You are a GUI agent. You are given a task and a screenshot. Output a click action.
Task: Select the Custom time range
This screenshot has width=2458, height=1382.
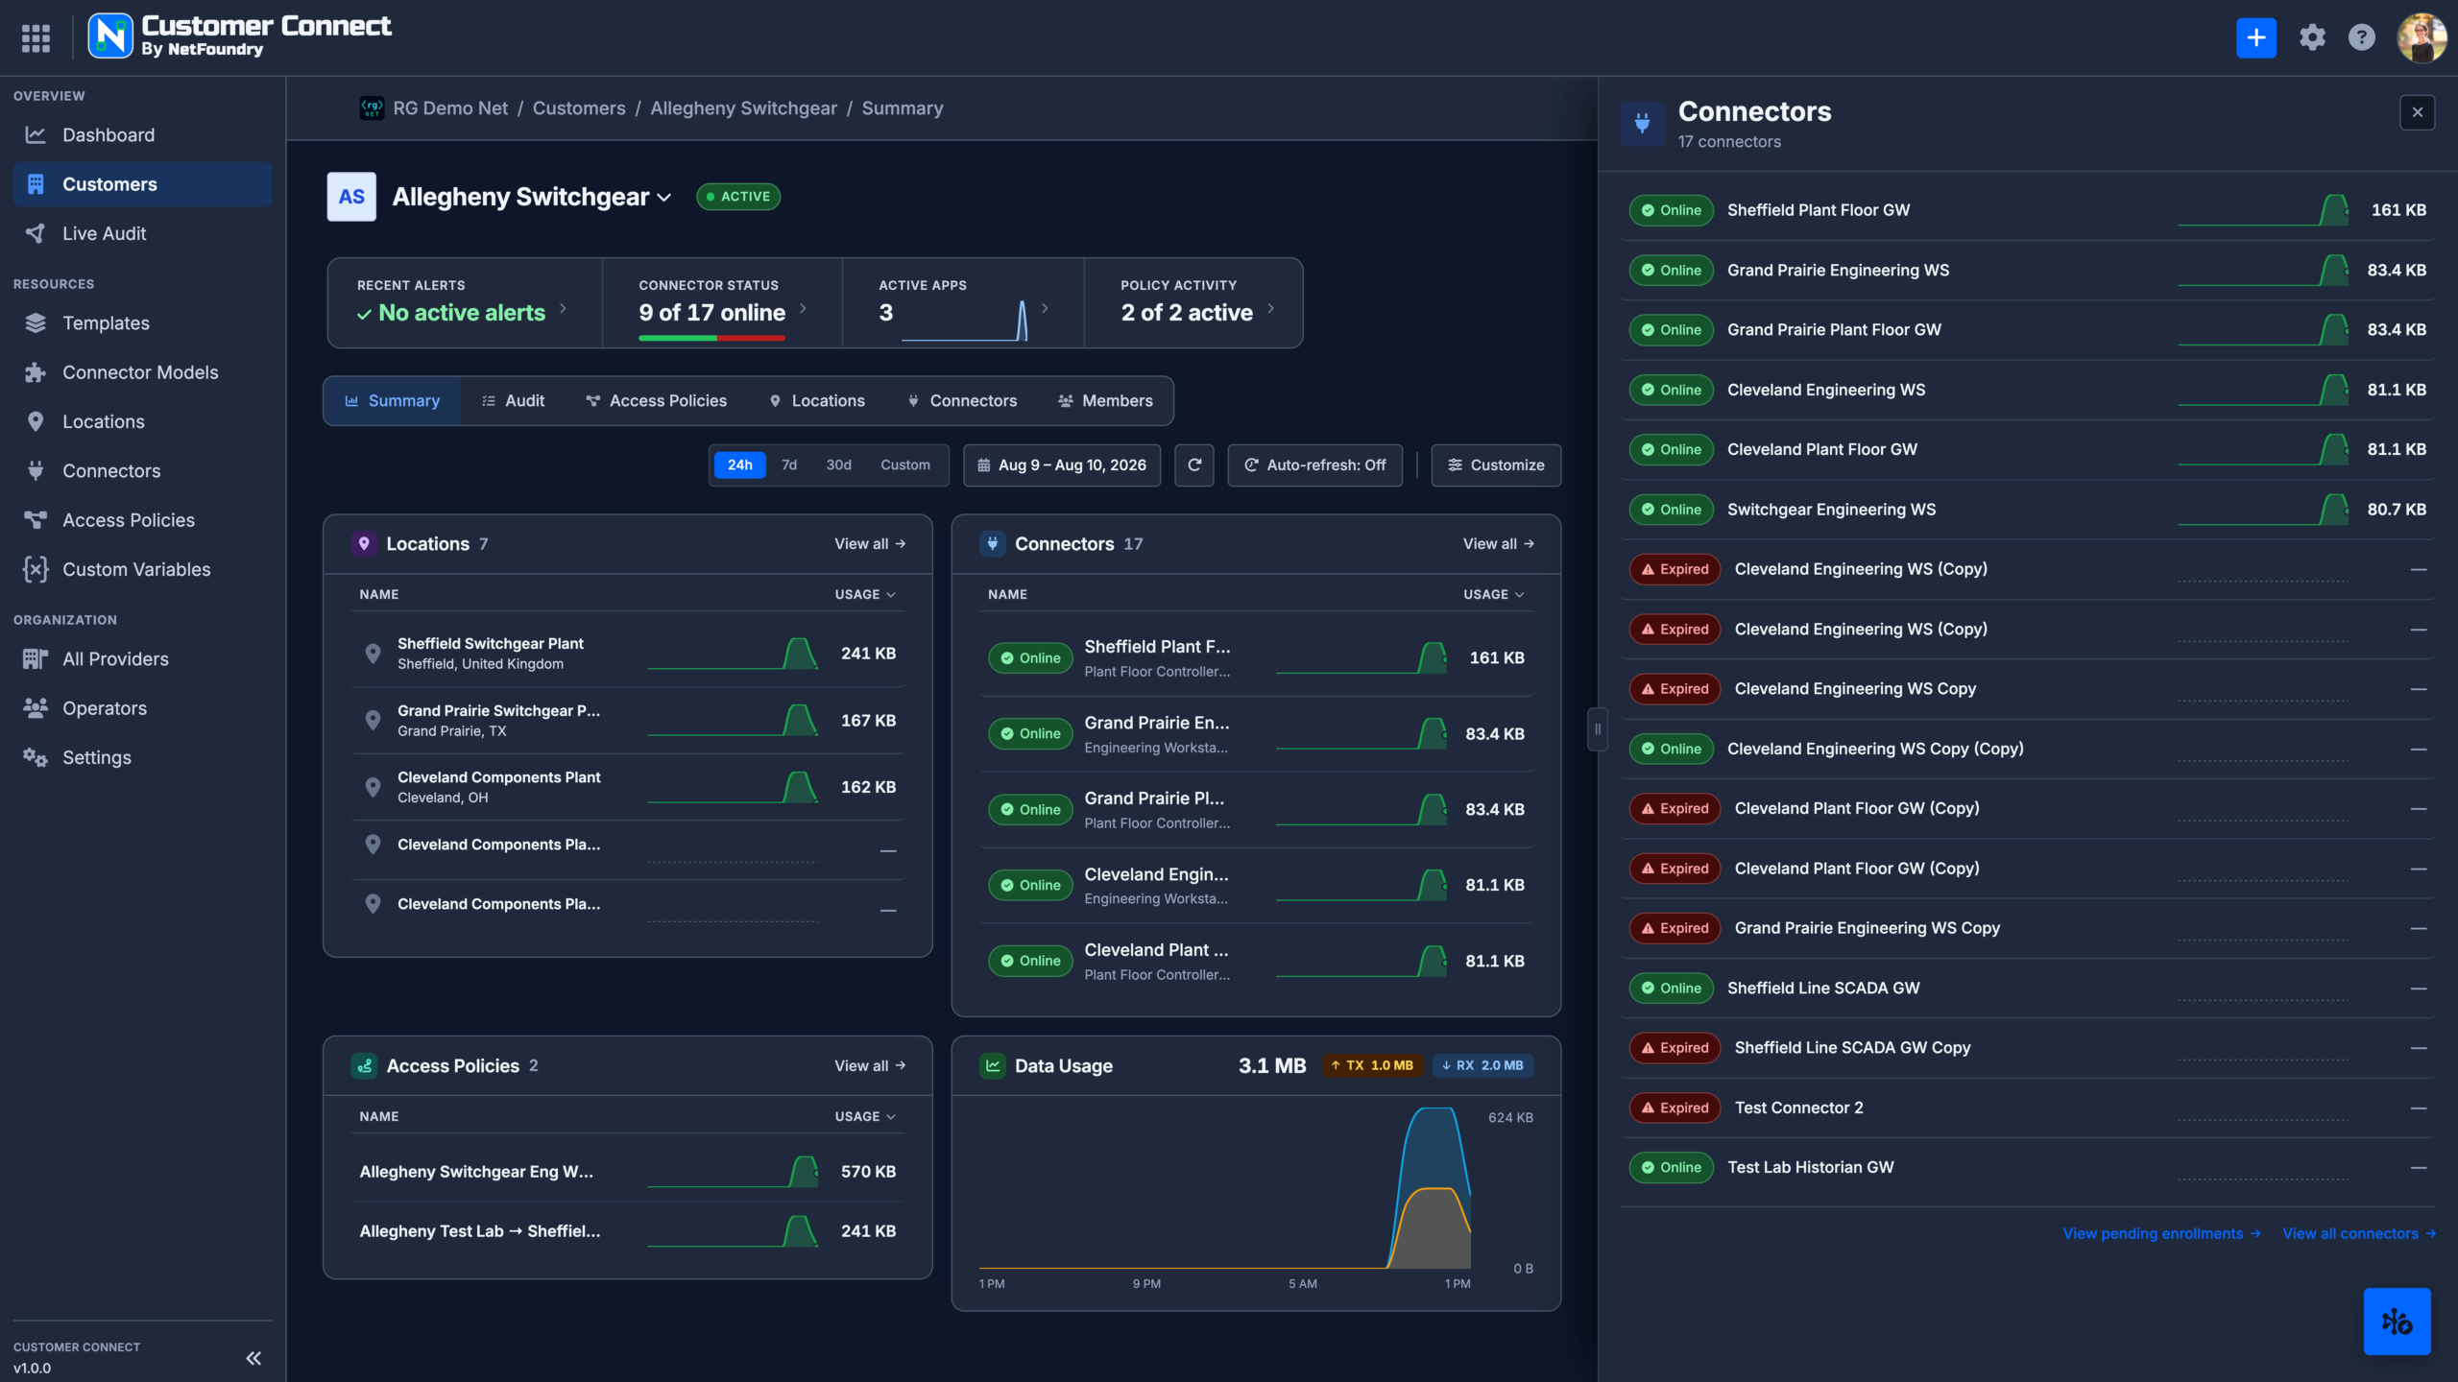[x=905, y=465]
